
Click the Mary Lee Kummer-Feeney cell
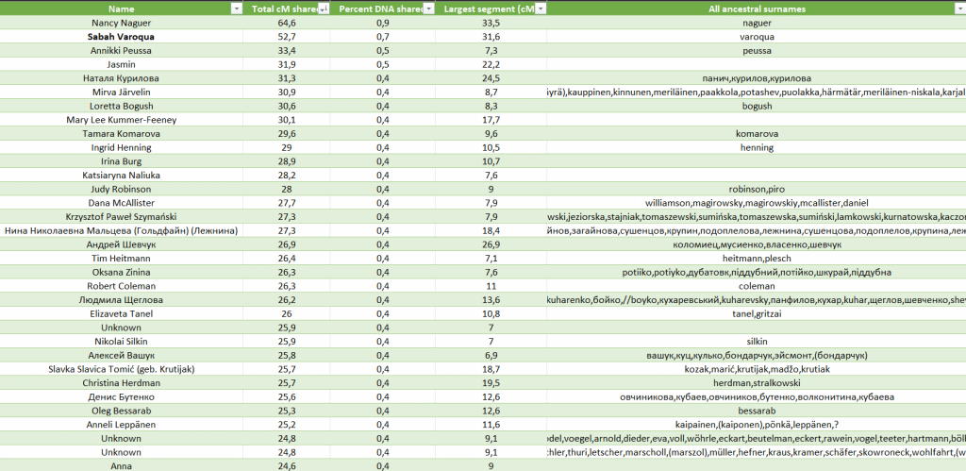[121, 121]
